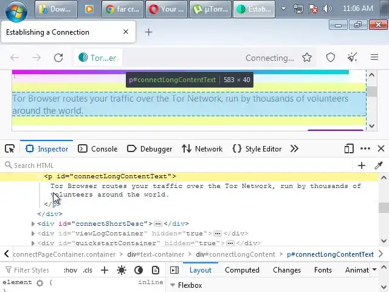Viewport: 389px width, 292px height.
Task: Toggle print media simulation icon
Action: coord(156,270)
